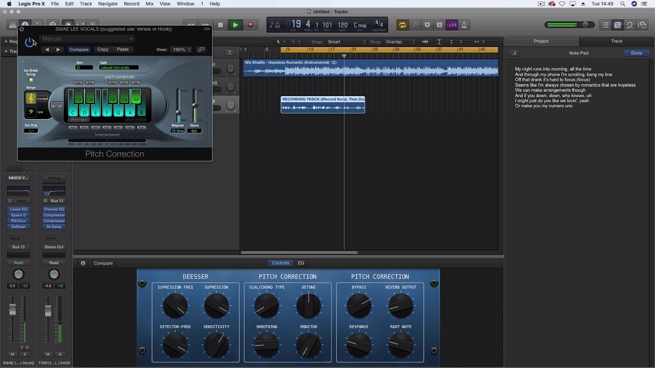Click the Note Pad font A button
Screen dimensions: 655x368
click(x=514, y=53)
